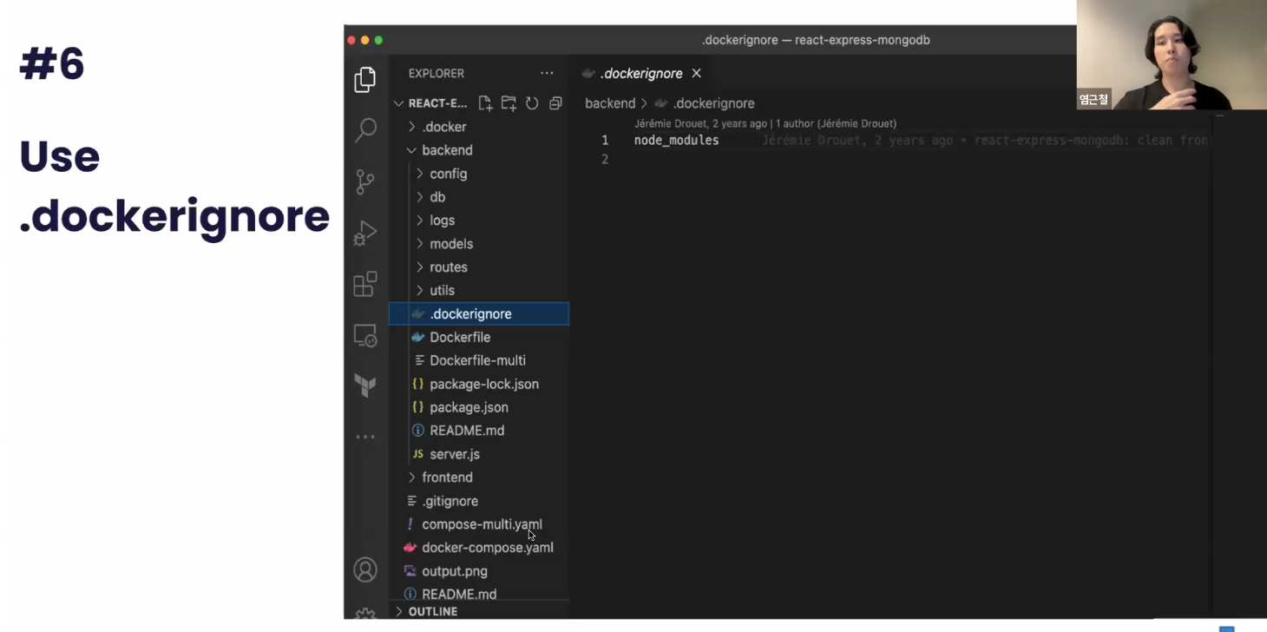Select .dockerignore in the file tree
The width and height of the screenshot is (1267, 632).
pos(479,313)
